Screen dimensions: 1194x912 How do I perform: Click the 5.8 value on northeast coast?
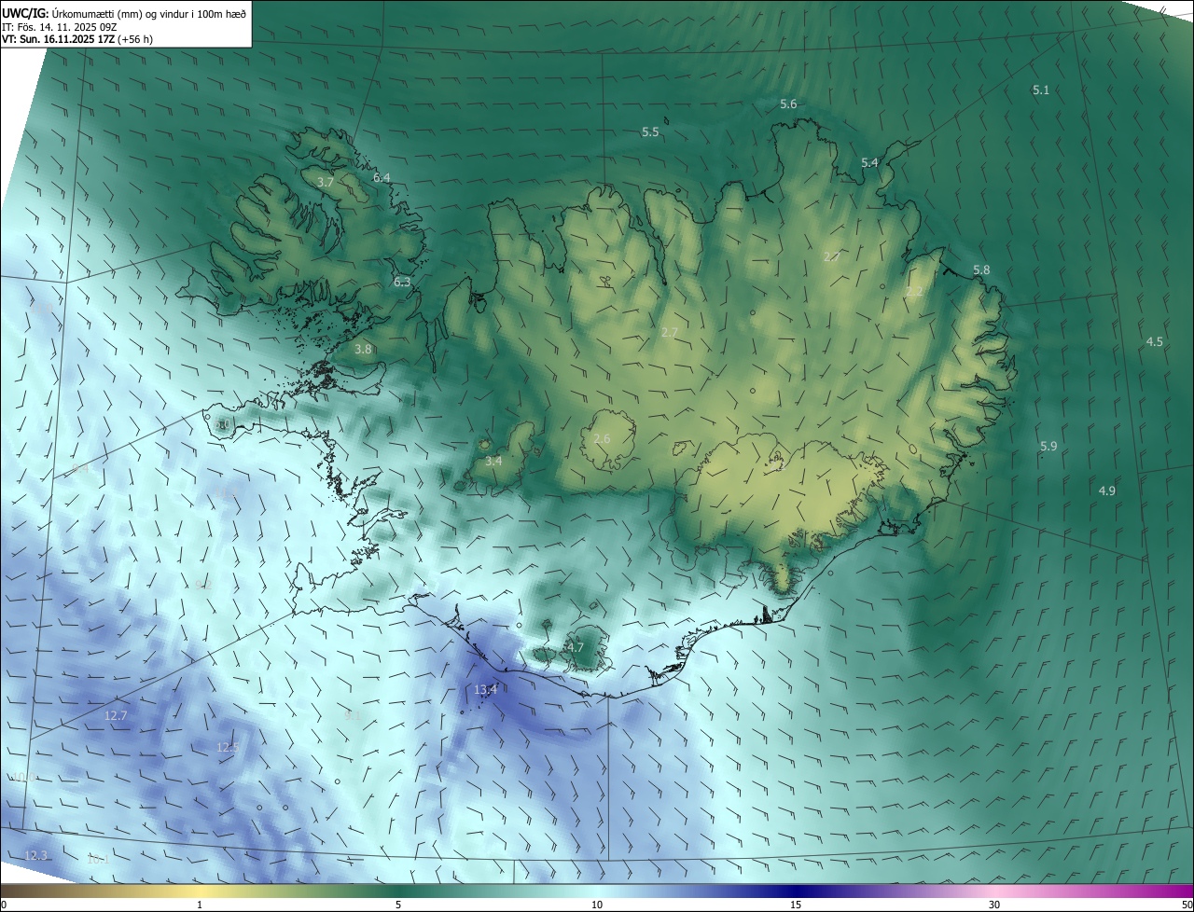pyautogui.click(x=981, y=269)
